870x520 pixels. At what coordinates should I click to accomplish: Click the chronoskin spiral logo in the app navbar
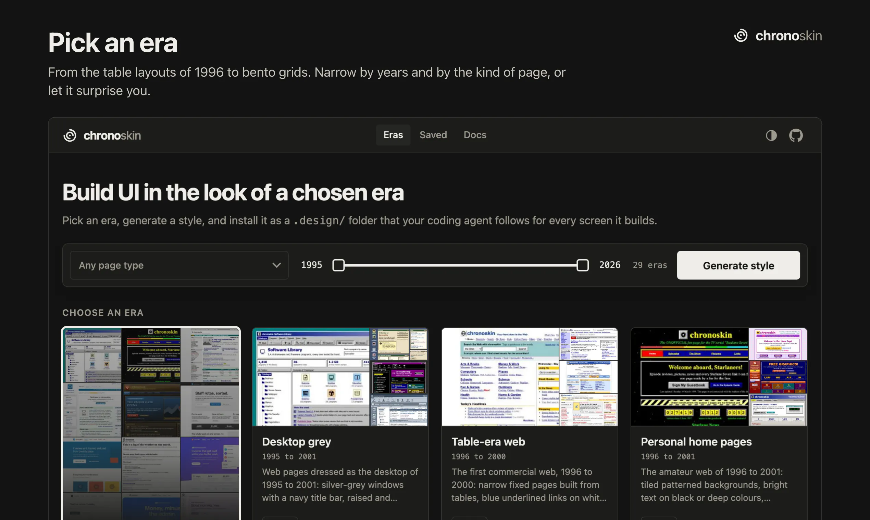(70, 135)
